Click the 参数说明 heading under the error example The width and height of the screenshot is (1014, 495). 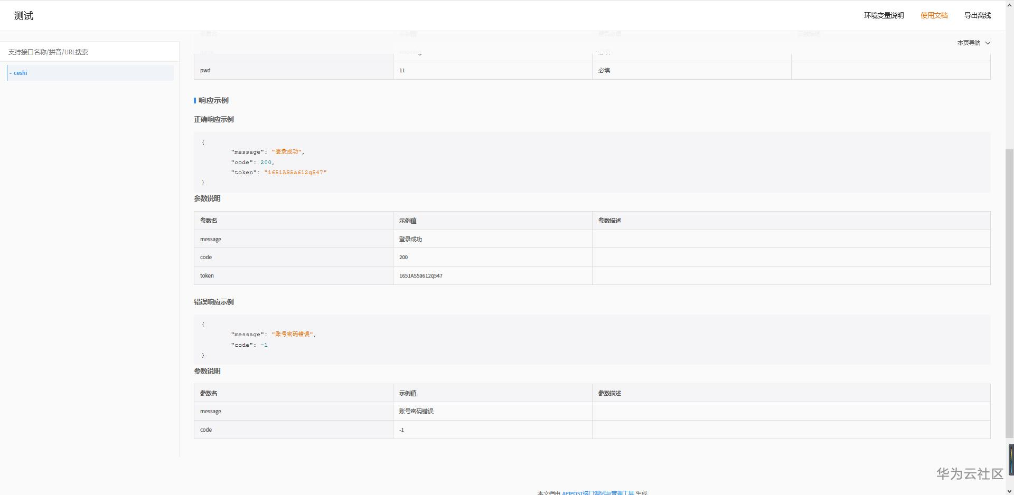pos(207,371)
